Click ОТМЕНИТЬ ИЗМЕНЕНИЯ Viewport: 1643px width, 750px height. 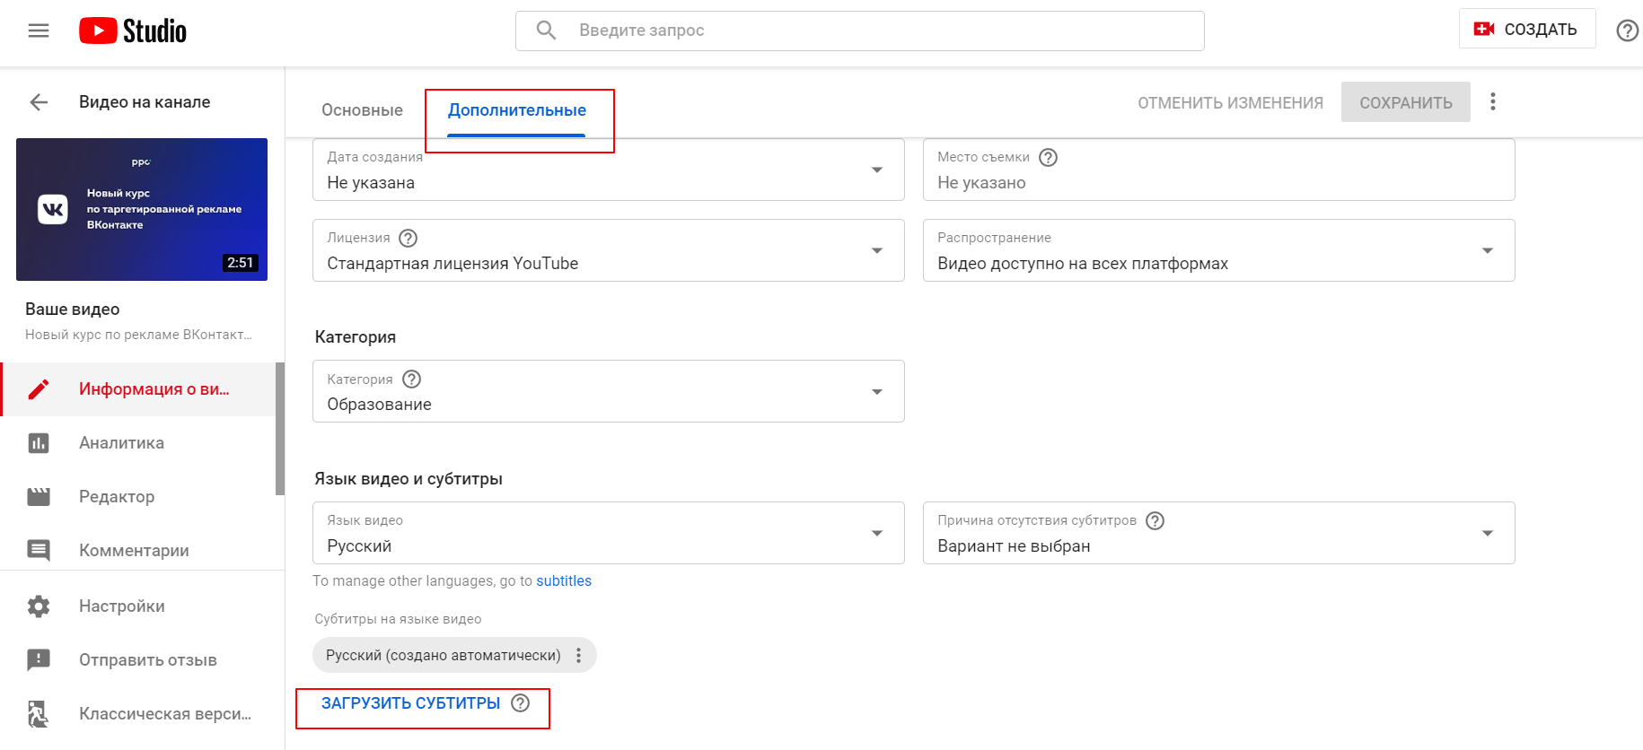(1231, 103)
